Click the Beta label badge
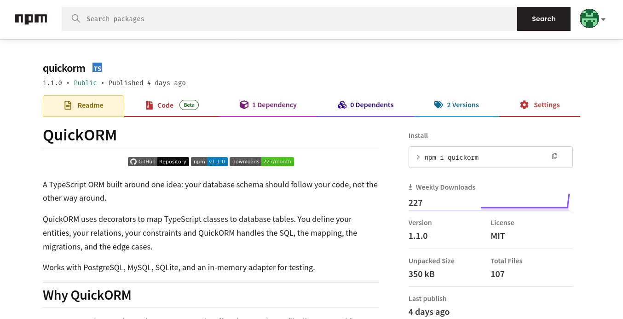The width and height of the screenshot is (623, 319). [x=189, y=105]
